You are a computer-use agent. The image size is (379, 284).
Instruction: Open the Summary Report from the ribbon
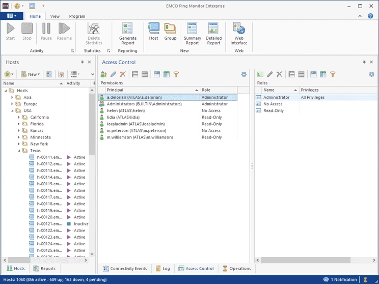point(192,34)
